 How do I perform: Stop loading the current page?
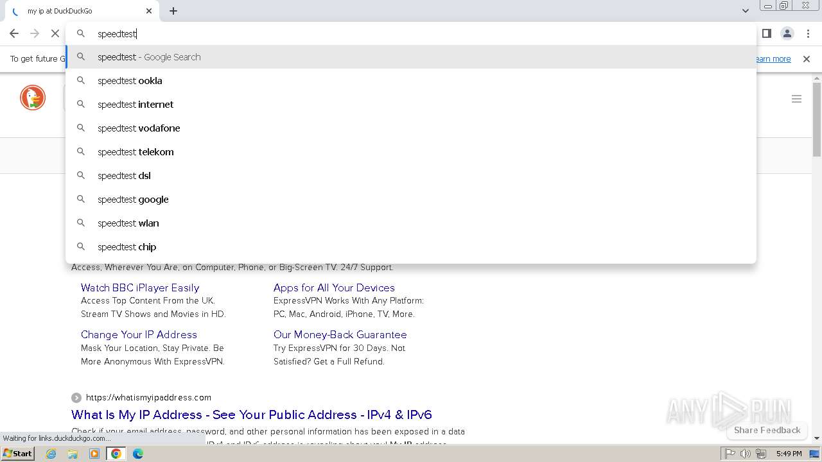[x=55, y=33]
